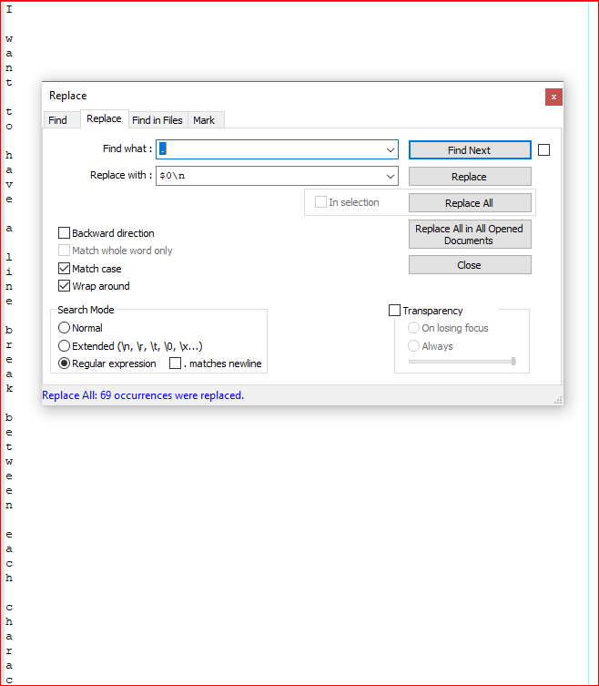Enable the Transparency checkbox
The width and height of the screenshot is (599, 686).
(394, 310)
